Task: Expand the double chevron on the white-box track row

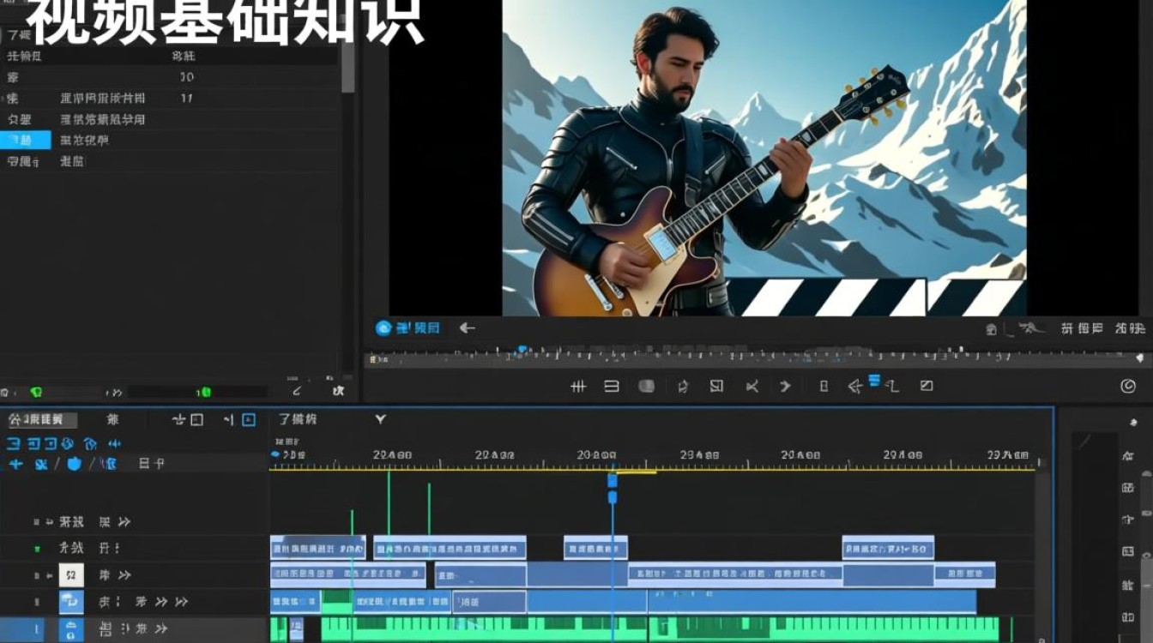Action: click(x=124, y=574)
